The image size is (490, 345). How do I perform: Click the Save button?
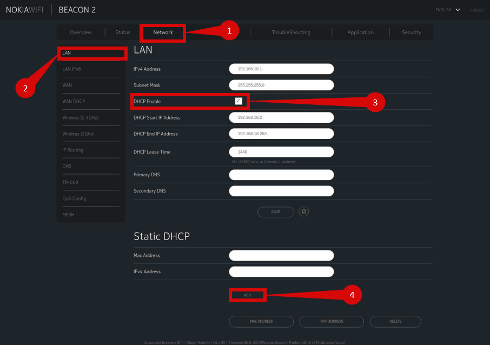tap(276, 212)
